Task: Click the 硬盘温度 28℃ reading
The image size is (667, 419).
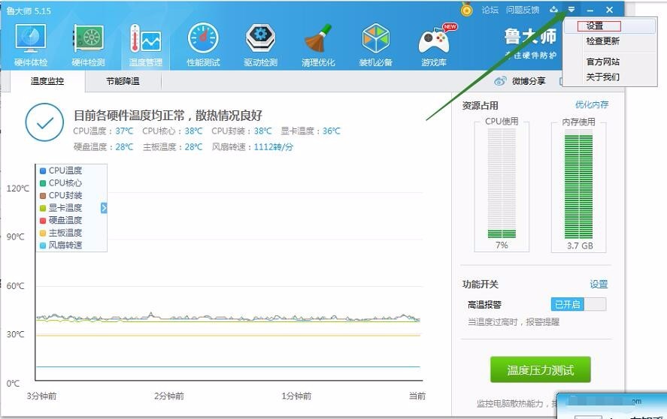Action: (103, 147)
